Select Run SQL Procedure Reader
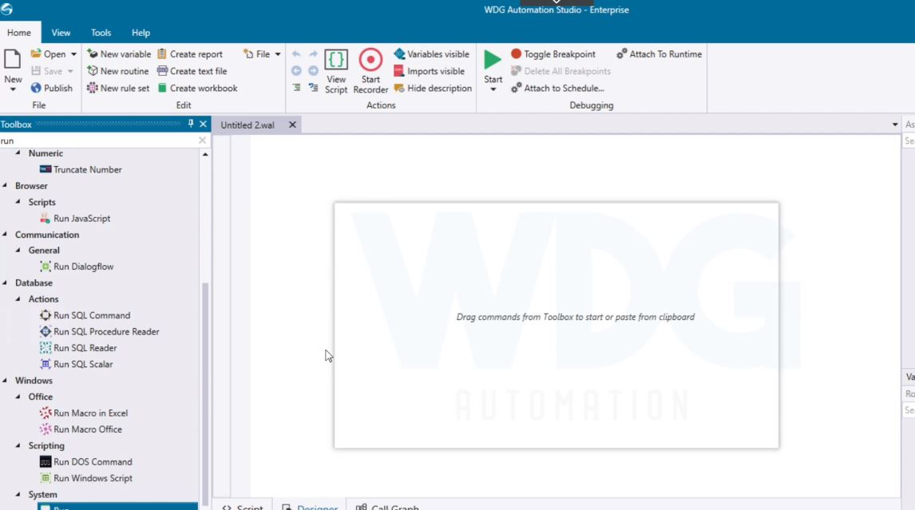Image resolution: width=915 pixels, height=510 pixels. [x=99, y=331]
